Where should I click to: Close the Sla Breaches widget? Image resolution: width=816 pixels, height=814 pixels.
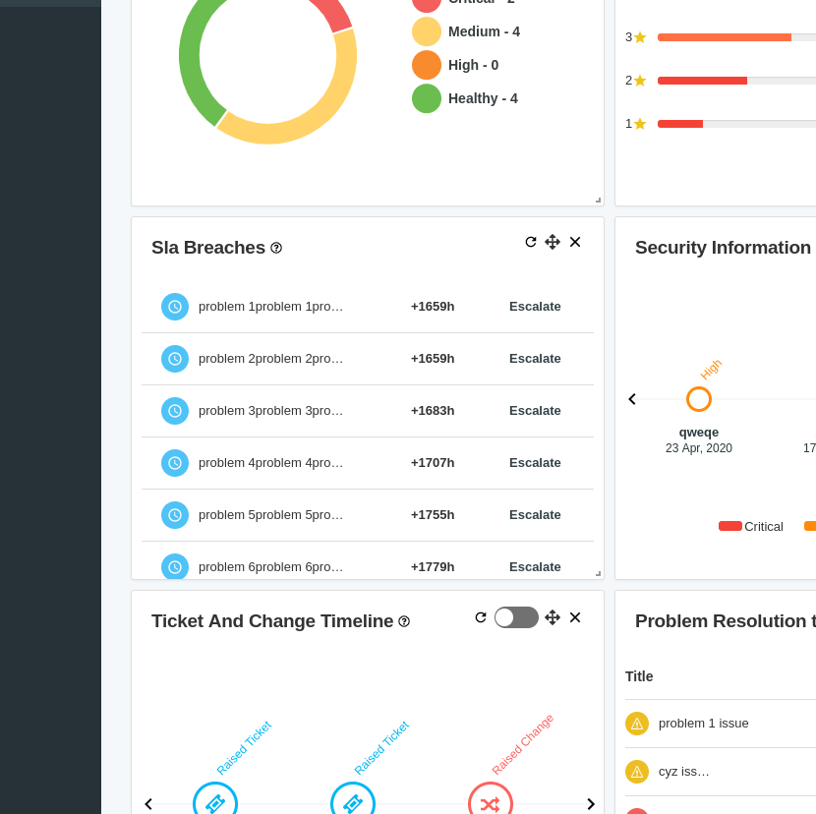tap(575, 242)
